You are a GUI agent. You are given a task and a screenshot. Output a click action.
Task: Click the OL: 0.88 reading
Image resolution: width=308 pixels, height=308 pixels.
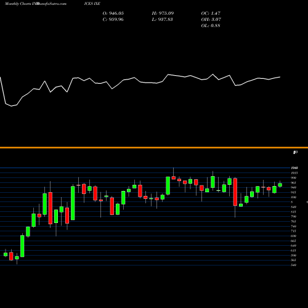point(211,26)
